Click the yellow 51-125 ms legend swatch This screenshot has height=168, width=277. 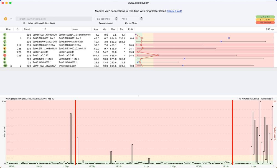click(265, 20)
